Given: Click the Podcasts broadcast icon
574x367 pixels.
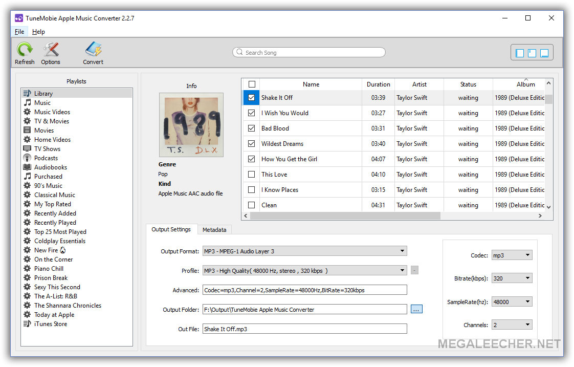Looking at the screenshot, I should tap(27, 158).
